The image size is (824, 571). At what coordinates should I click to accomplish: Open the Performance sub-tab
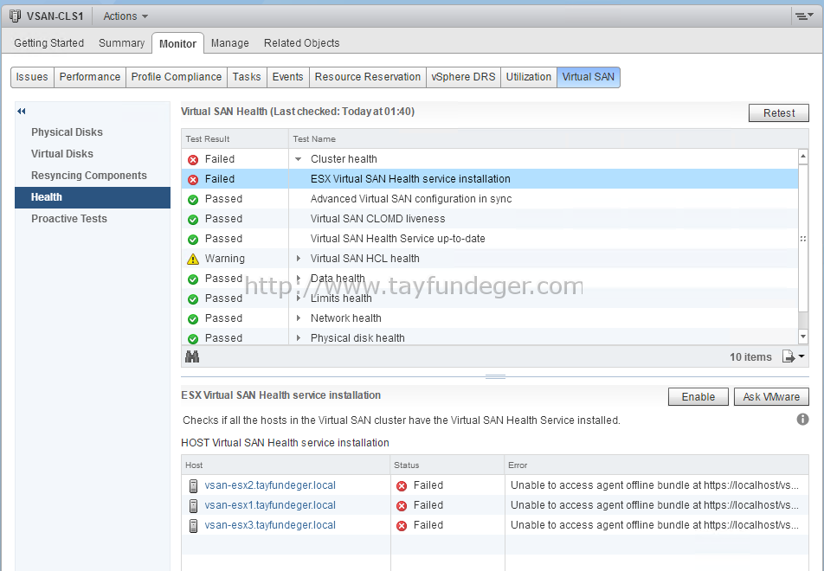coord(90,77)
